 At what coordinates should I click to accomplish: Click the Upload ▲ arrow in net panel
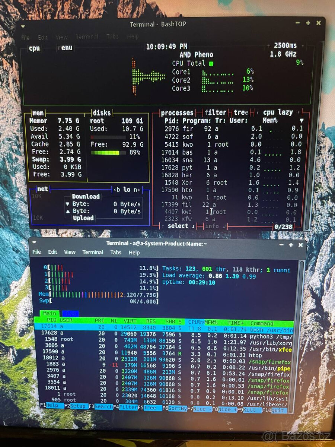(67, 211)
